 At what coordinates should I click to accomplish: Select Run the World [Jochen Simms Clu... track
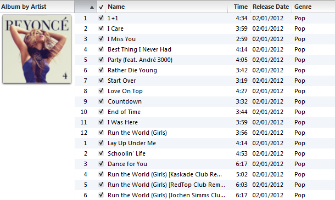tap(166, 195)
